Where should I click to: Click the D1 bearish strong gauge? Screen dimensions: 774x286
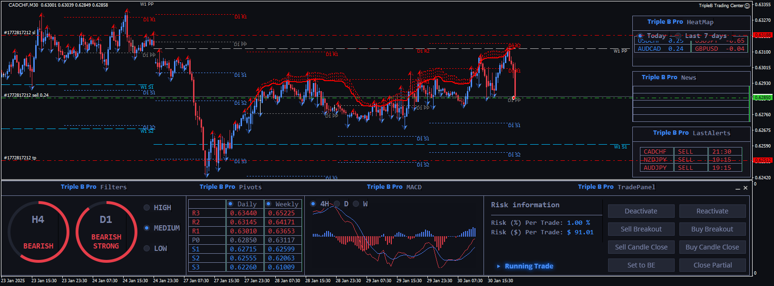coord(106,232)
